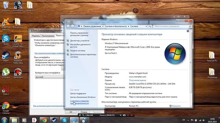220x123 pixels.
Task: Open the Bandicam bar dropdown arrow
Action: [x=121, y=115]
